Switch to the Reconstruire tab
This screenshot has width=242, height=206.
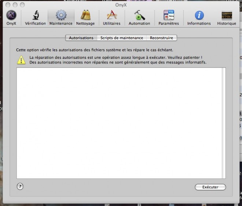coord(161,38)
